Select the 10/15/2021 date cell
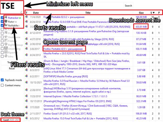The width and height of the screenshot is (163, 122). click(x=36, y=82)
